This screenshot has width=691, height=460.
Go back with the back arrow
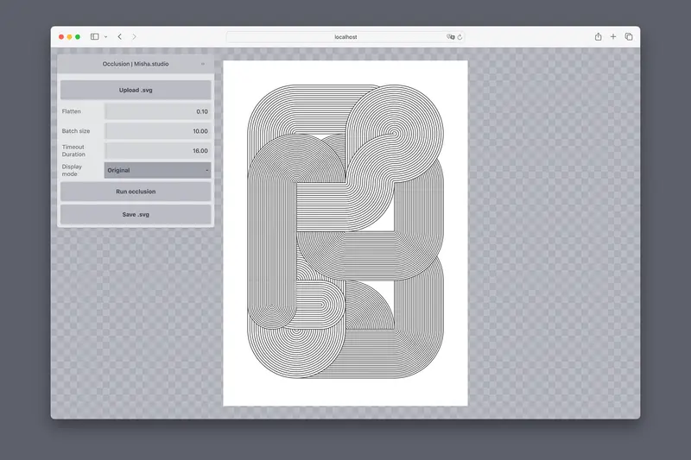[x=120, y=36]
